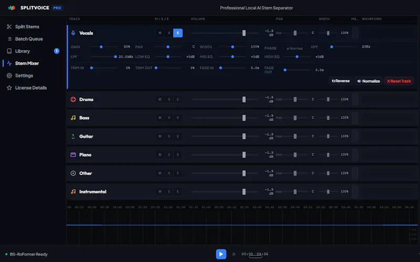
Task: Solo the Drums track
Action: click(x=169, y=100)
